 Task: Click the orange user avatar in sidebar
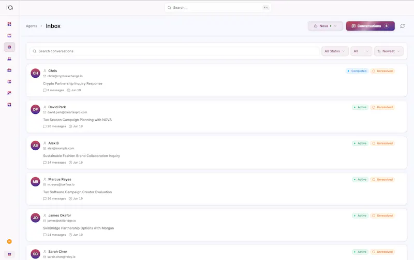[x=9, y=241]
